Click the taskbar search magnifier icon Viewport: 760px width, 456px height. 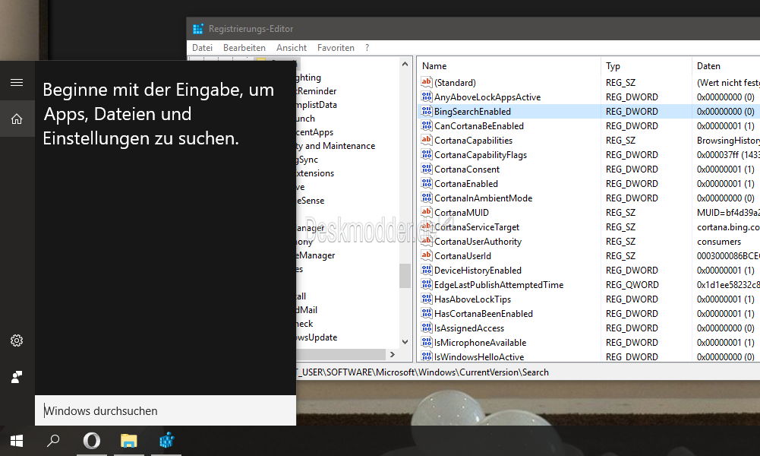tap(53, 441)
